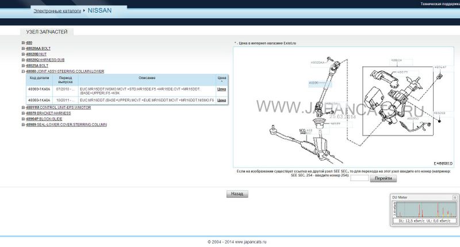The width and height of the screenshot is (460, 247).
Task: Collapse the 48080 JOINT ASSY node
Action: click(23, 71)
